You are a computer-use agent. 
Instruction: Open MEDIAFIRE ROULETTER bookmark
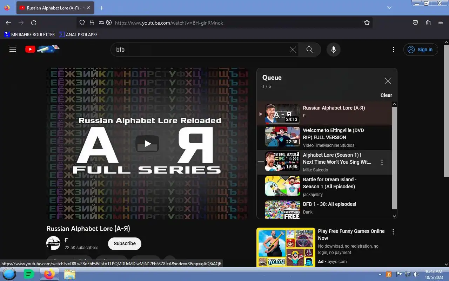pos(29,34)
